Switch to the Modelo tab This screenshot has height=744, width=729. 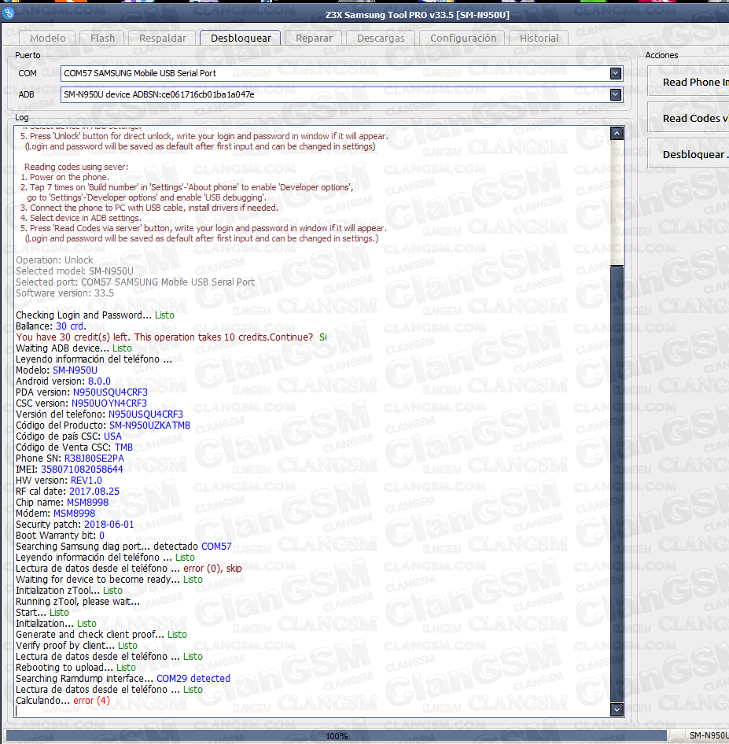pyautogui.click(x=47, y=38)
